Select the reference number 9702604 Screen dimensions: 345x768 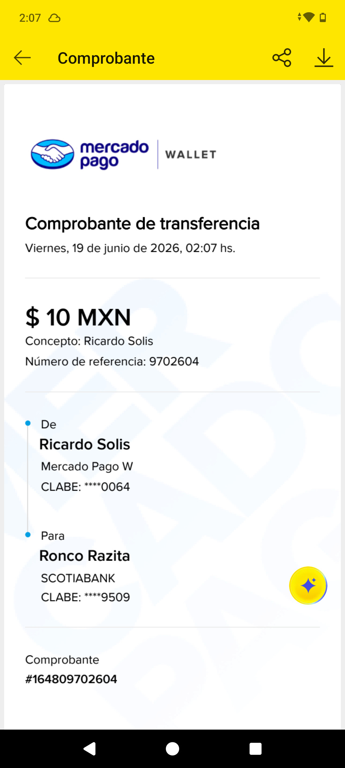(x=174, y=362)
